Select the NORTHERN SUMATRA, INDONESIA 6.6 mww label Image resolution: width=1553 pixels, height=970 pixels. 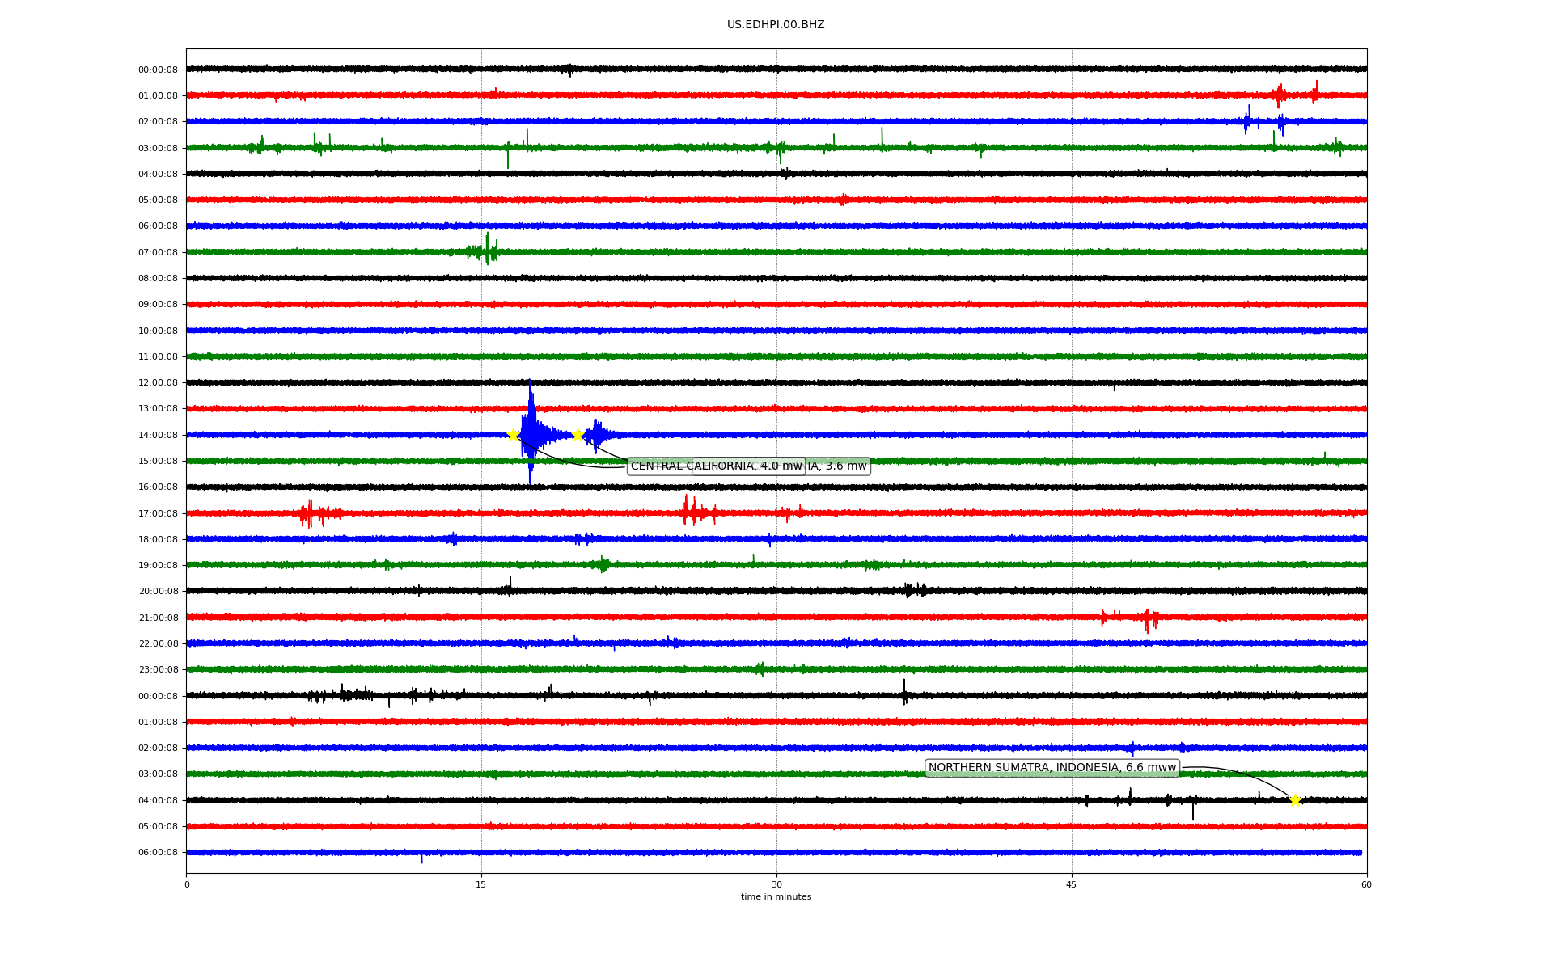1052,768
